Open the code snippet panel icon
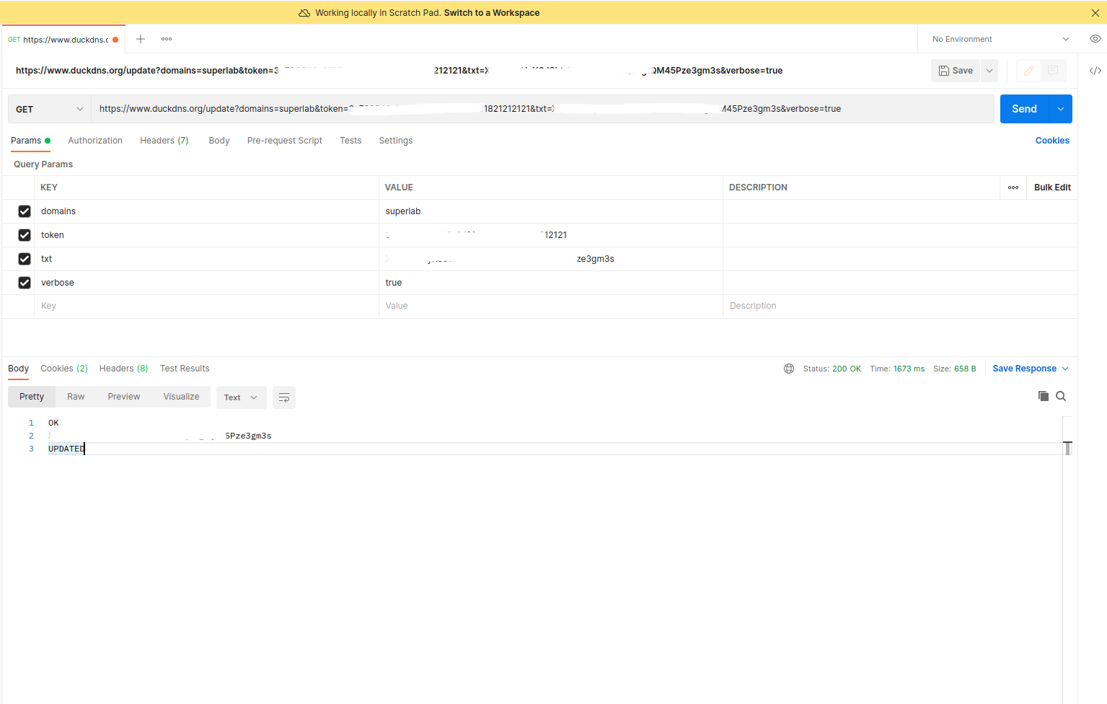Screen dimensions: 1107x704 tap(1095, 71)
